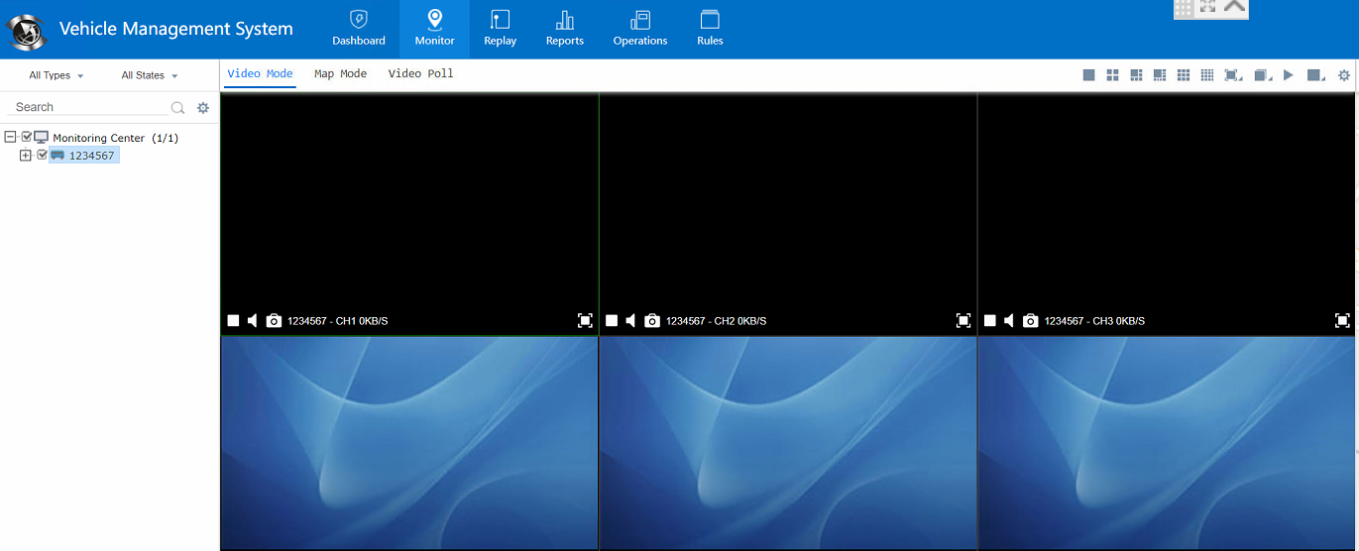Click the vehicle Search input field
1359x551 pixels.
pos(89,107)
